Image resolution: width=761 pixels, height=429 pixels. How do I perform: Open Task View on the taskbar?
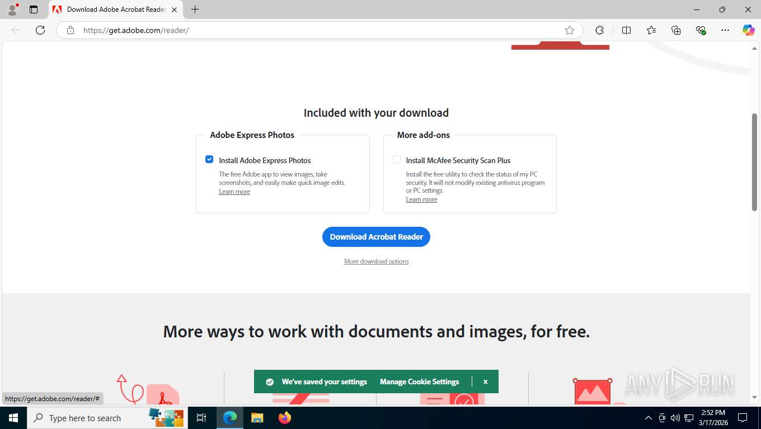point(201,418)
